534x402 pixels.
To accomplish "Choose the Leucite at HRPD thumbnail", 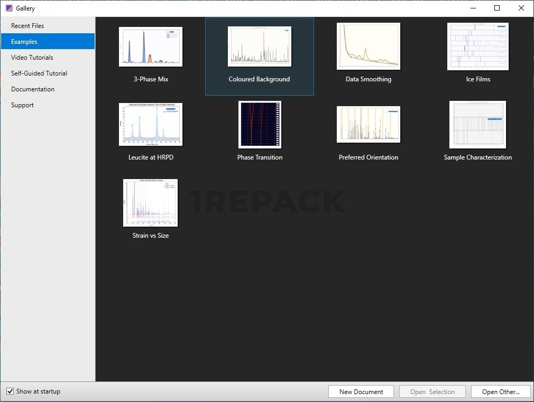I will tap(151, 124).
